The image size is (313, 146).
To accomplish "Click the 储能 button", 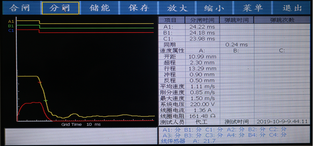I will [x=100, y=8].
